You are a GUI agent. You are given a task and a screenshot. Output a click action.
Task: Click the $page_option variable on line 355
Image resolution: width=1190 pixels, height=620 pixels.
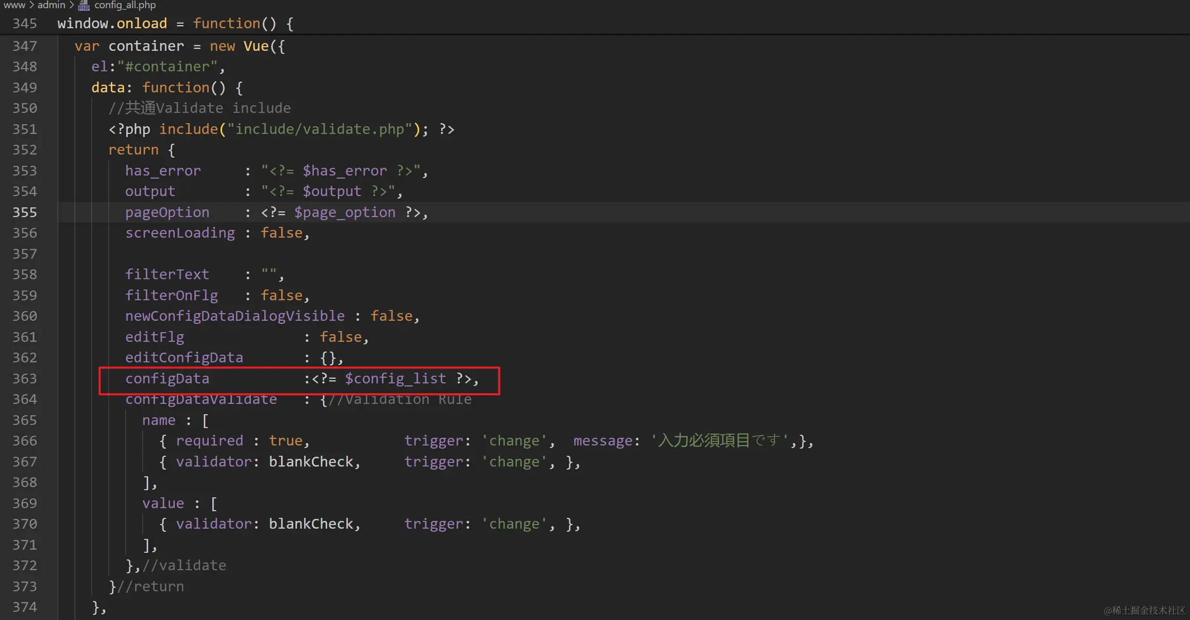coord(345,212)
